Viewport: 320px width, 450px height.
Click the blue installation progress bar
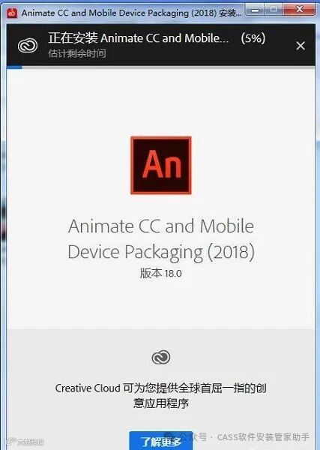pos(14,67)
